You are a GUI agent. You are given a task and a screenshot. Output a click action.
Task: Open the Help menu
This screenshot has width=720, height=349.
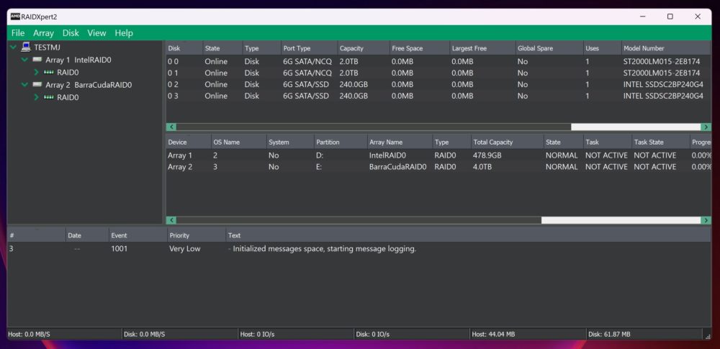point(124,33)
